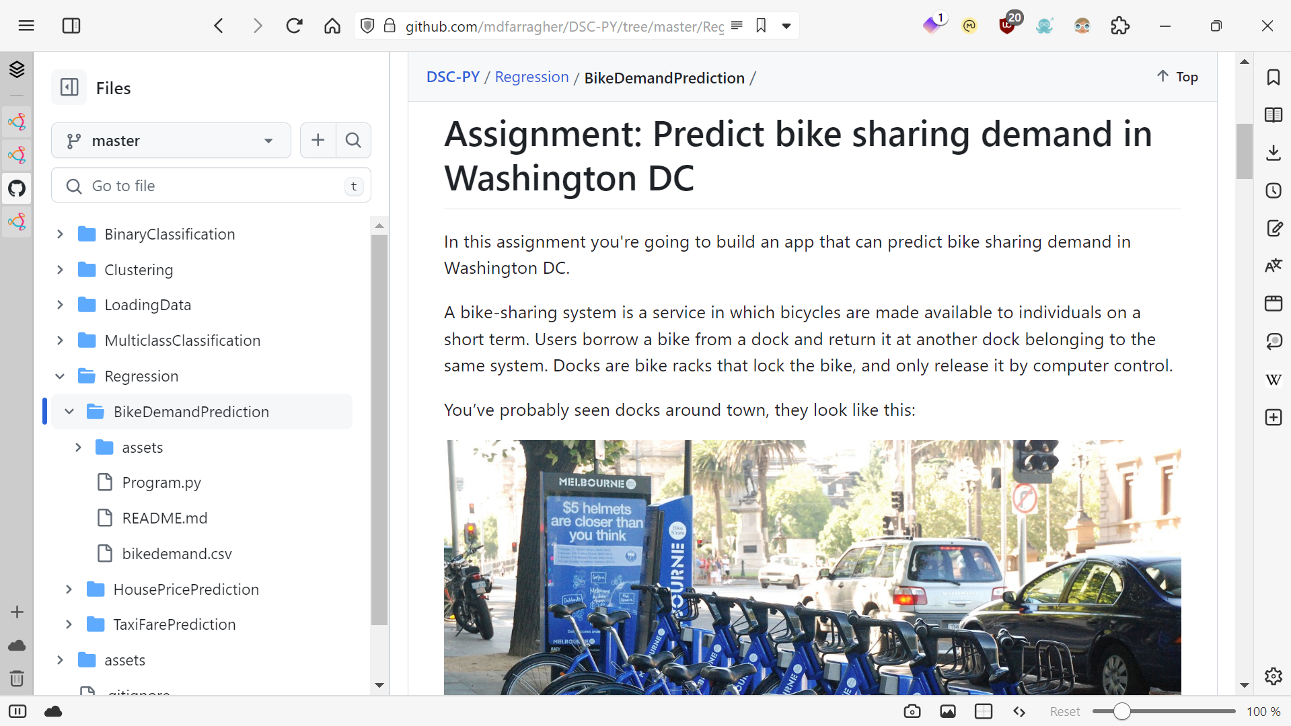Open the Downloads panel icon on right sidebar

1274,152
